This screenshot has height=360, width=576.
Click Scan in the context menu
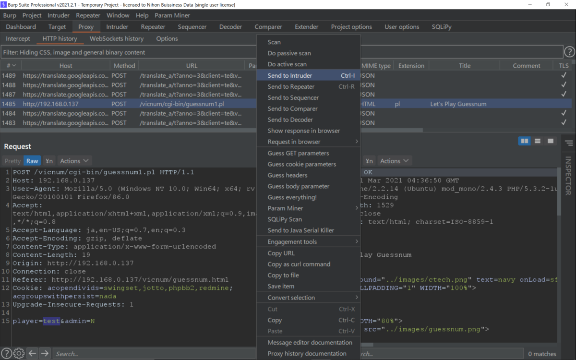click(308, 42)
